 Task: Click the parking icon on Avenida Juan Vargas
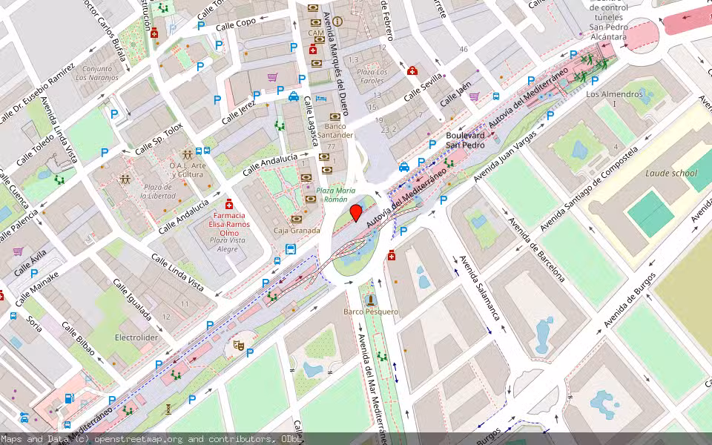[550, 116]
